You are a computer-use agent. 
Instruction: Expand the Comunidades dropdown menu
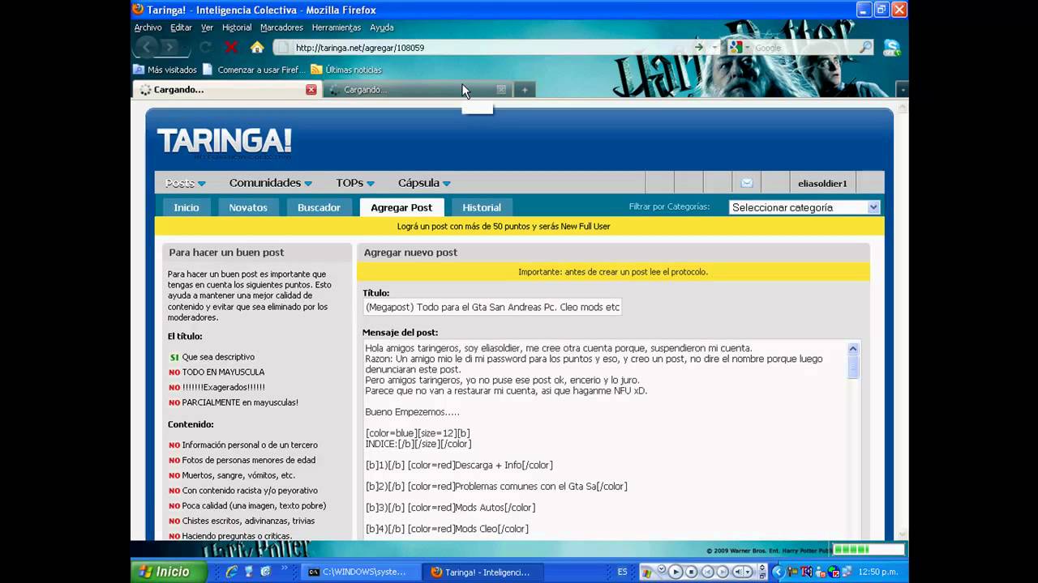click(x=271, y=183)
